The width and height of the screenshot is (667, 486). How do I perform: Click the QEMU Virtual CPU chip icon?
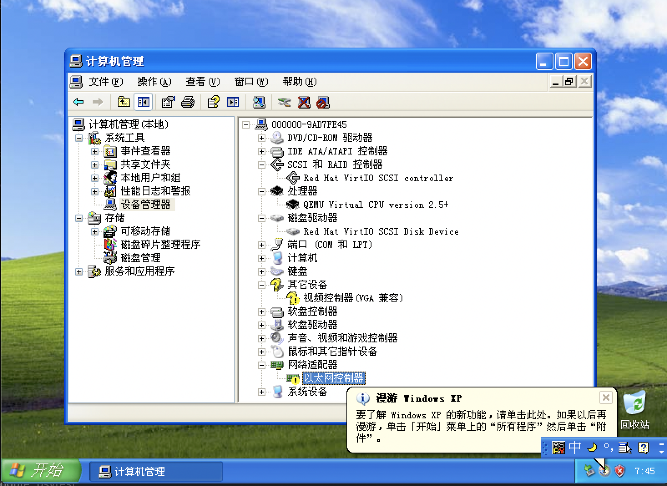point(293,205)
